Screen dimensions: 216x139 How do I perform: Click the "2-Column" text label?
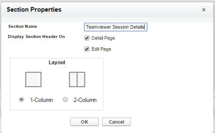(85, 100)
